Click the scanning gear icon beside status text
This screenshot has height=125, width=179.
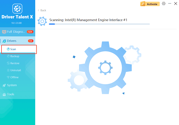click(x=42, y=21)
